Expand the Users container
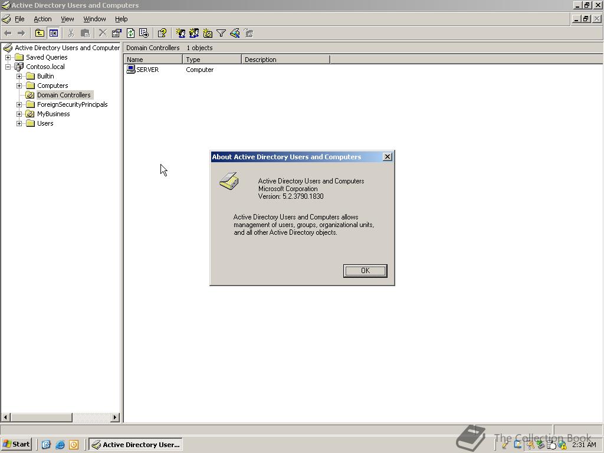 (19, 123)
